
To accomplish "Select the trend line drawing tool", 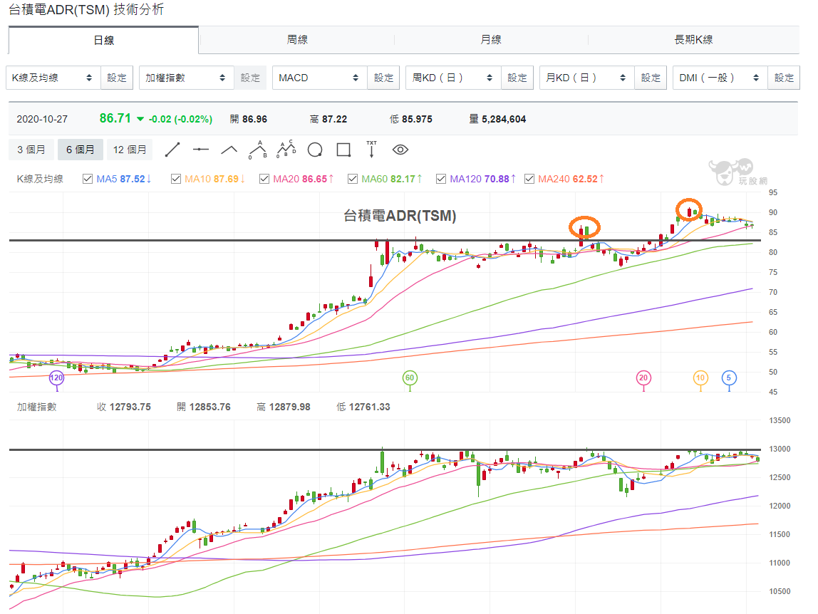I will click(x=172, y=150).
